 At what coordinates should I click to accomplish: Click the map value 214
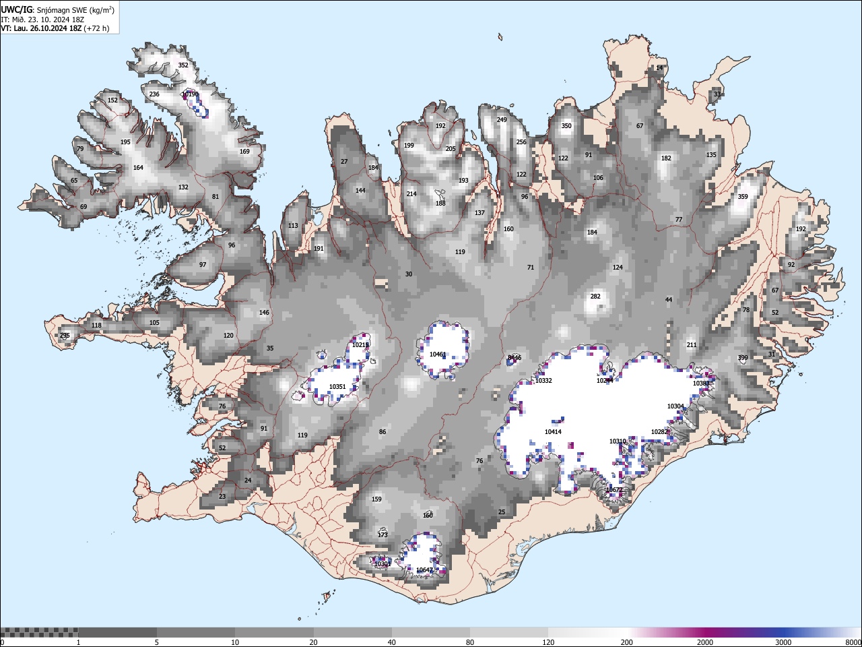pyautogui.click(x=411, y=194)
